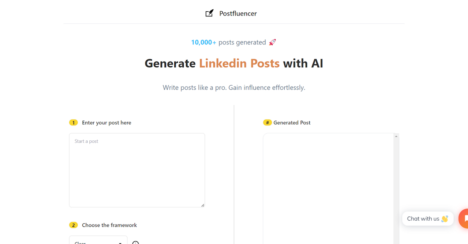Image resolution: width=468 pixels, height=244 pixels.
Task: Click the waving hand emoji in chat prompt
Action: click(445, 219)
